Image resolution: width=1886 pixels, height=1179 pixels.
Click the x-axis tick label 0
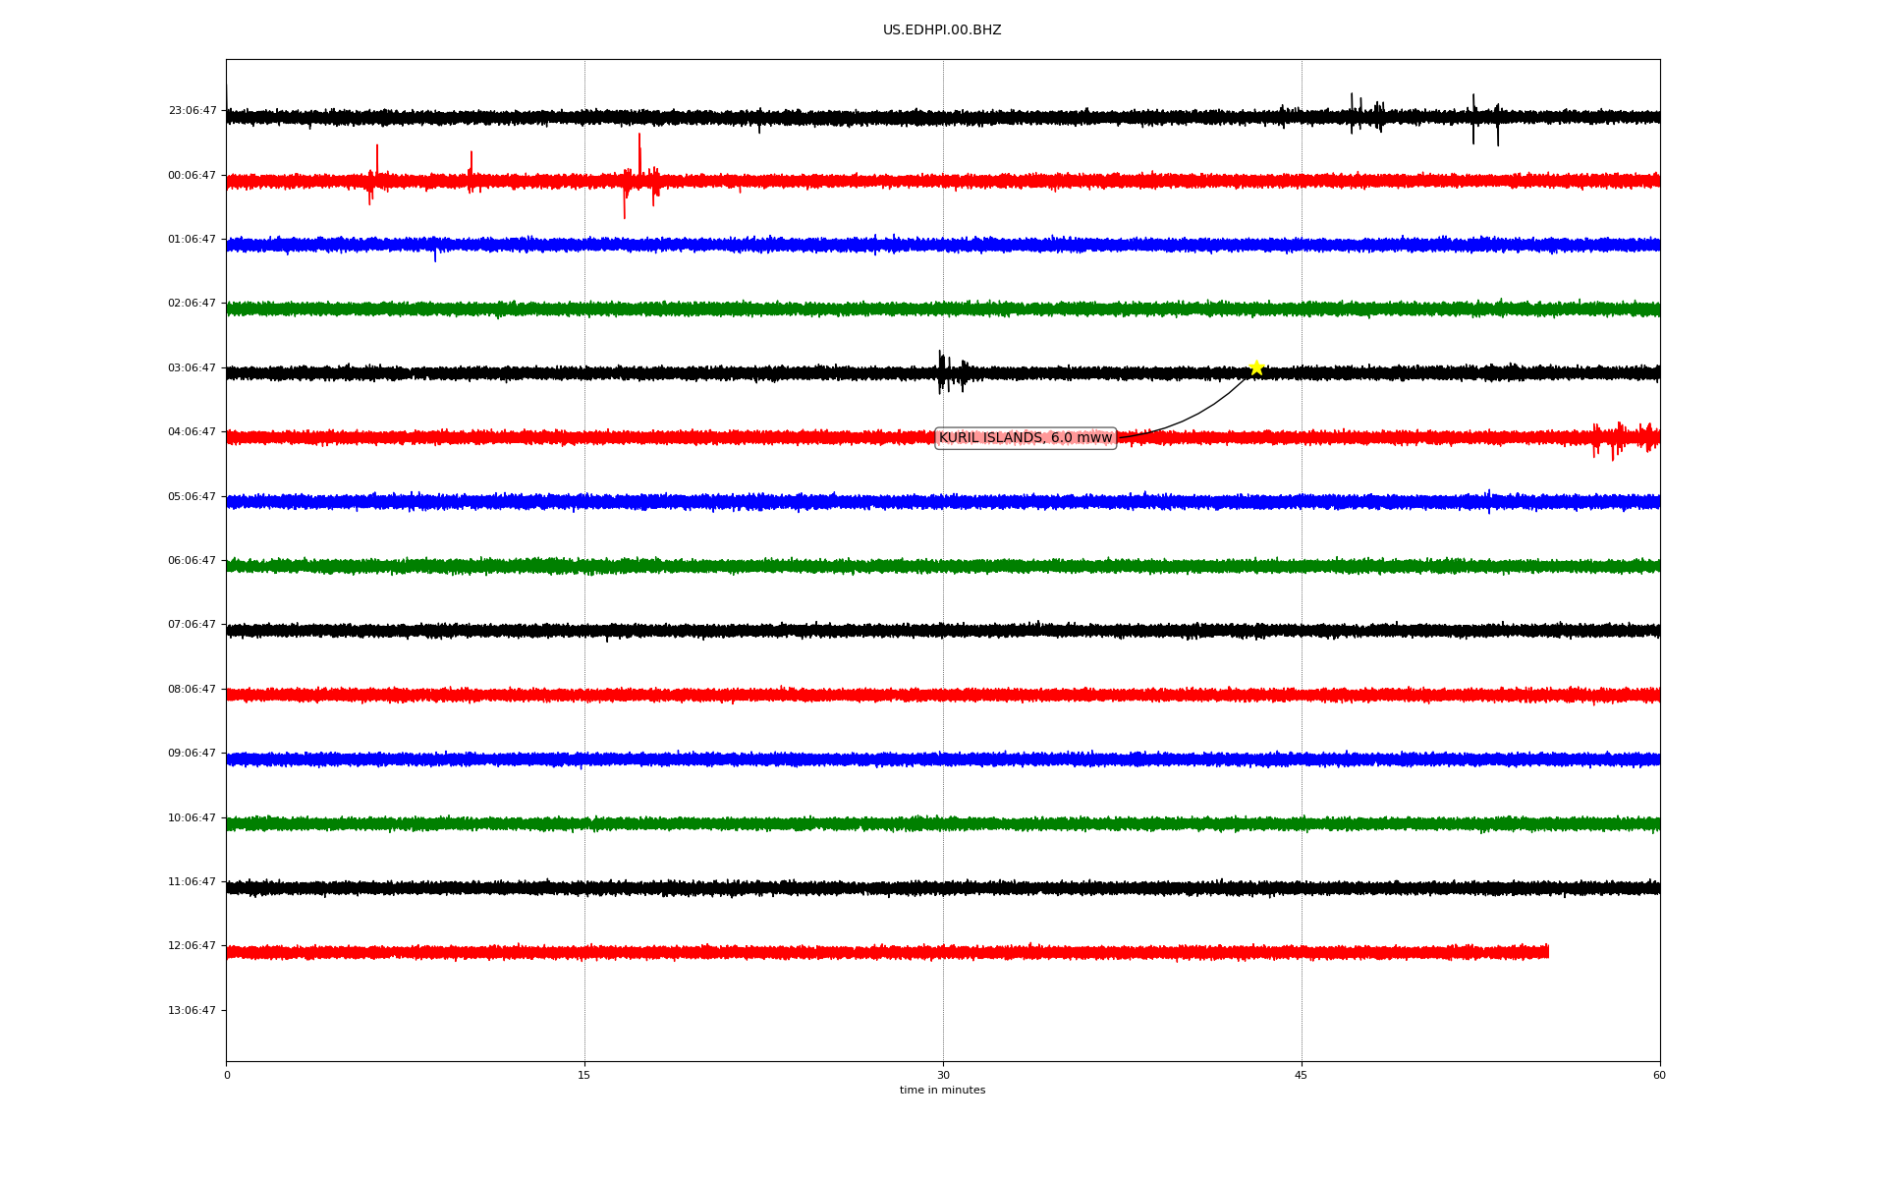227,1076
